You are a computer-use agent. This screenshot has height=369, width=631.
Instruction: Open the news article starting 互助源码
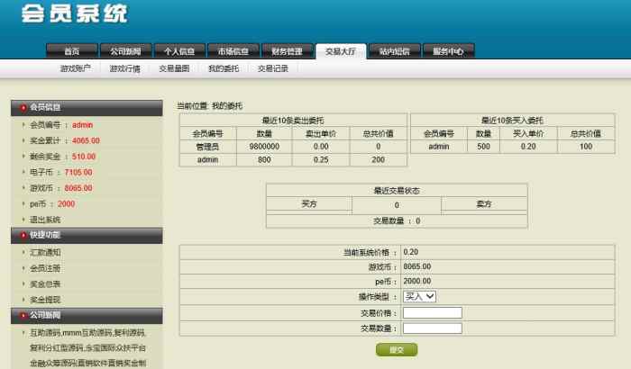[87, 347]
